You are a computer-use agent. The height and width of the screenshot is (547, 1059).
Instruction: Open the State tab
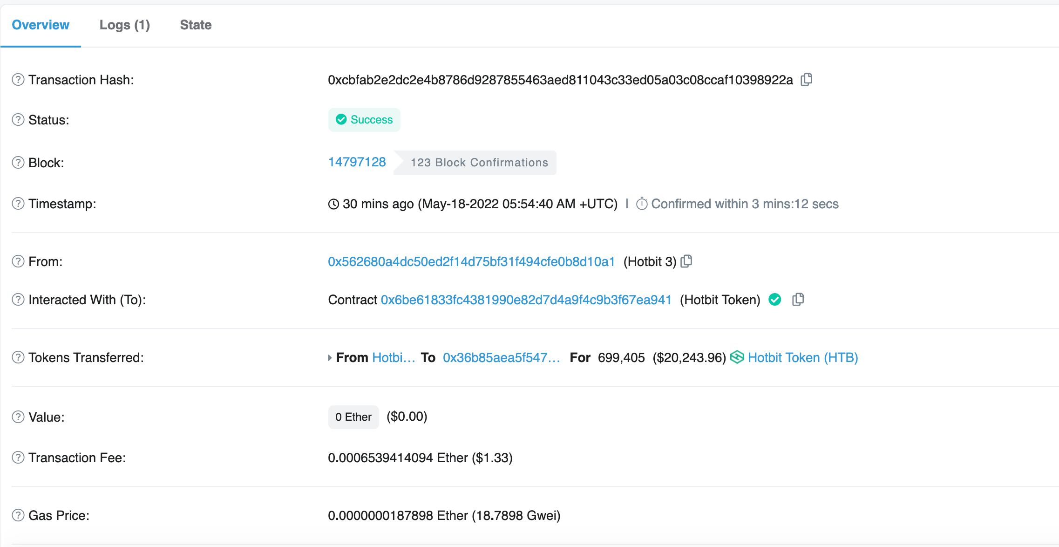tap(196, 25)
